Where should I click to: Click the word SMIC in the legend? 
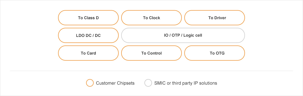(160, 83)
